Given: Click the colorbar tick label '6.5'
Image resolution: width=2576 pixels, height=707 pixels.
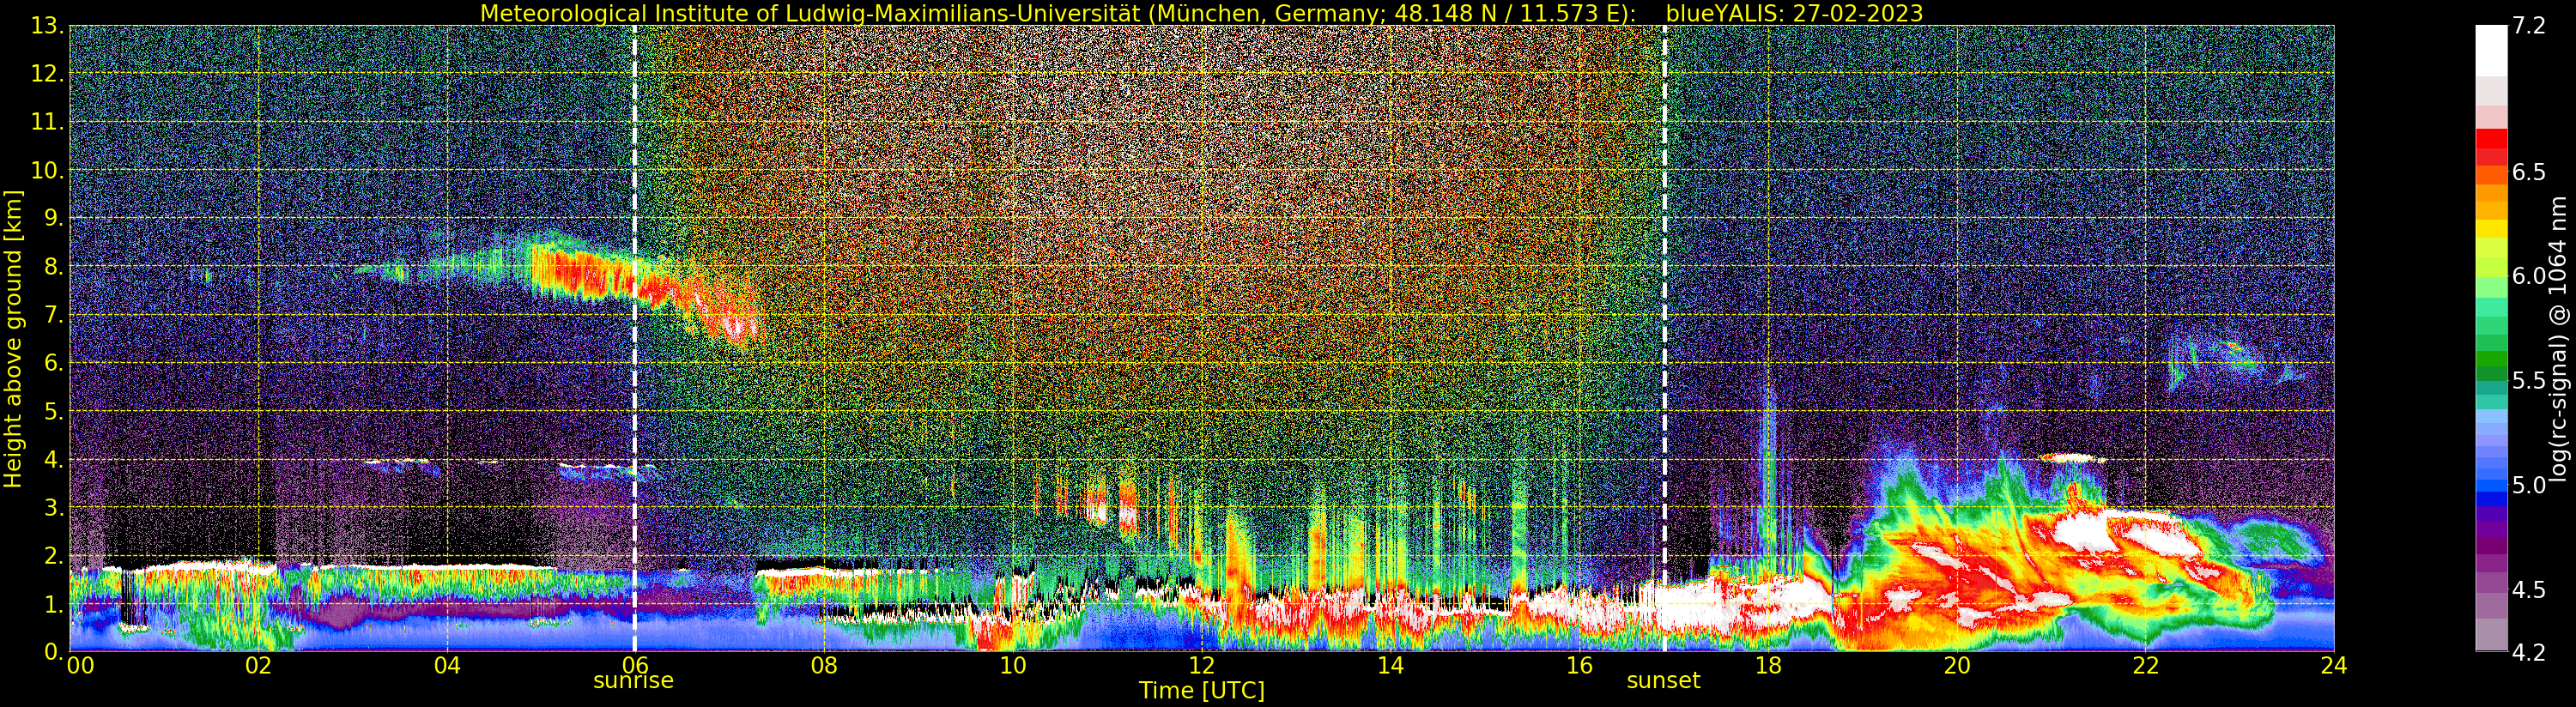Looking at the screenshot, I should [x=2529, y=172].
